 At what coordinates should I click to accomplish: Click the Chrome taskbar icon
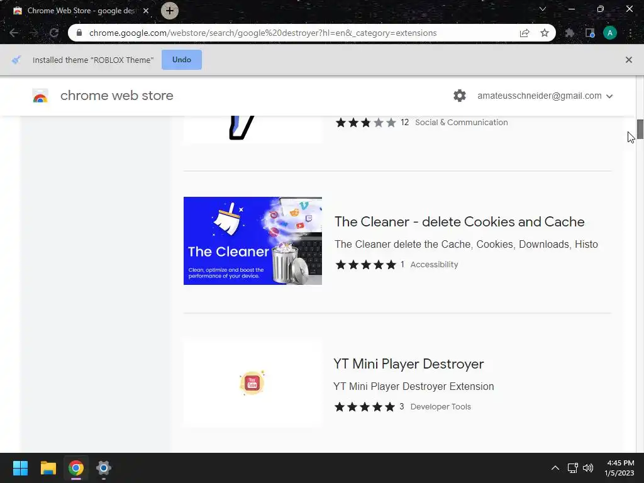click(76, 468)
